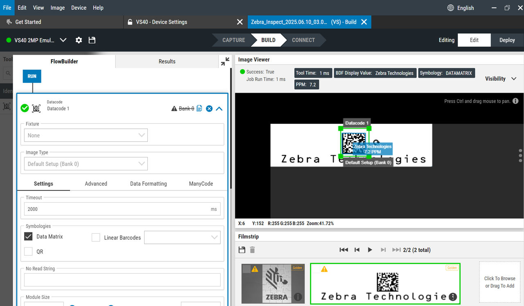Jump to first filmstrip image
This screenshot has width=524, height=306.
(x=344, y=250)
